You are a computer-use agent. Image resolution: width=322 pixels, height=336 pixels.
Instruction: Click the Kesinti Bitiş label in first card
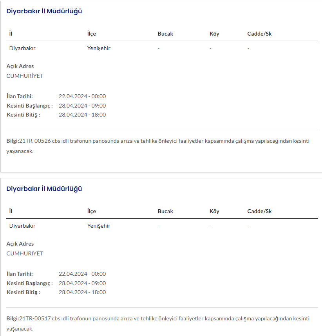tap(24, 115)
